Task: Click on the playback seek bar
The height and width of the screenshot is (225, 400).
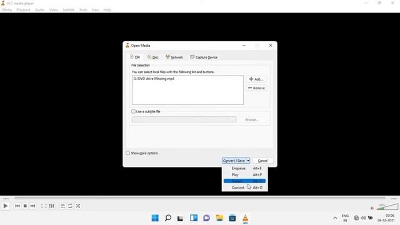Action: click(200, 198)
